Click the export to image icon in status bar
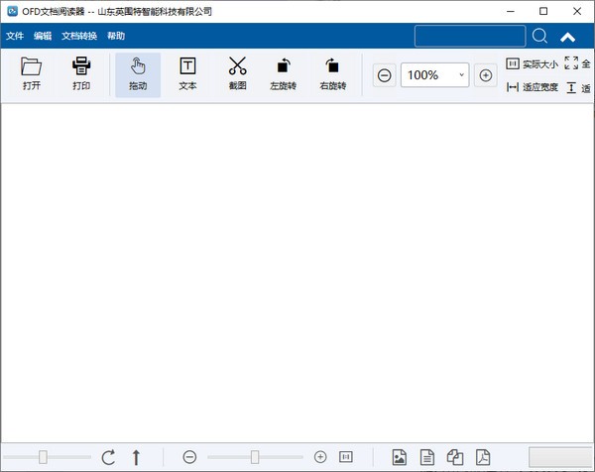595x472 pixels. click(x=399, y=457)
